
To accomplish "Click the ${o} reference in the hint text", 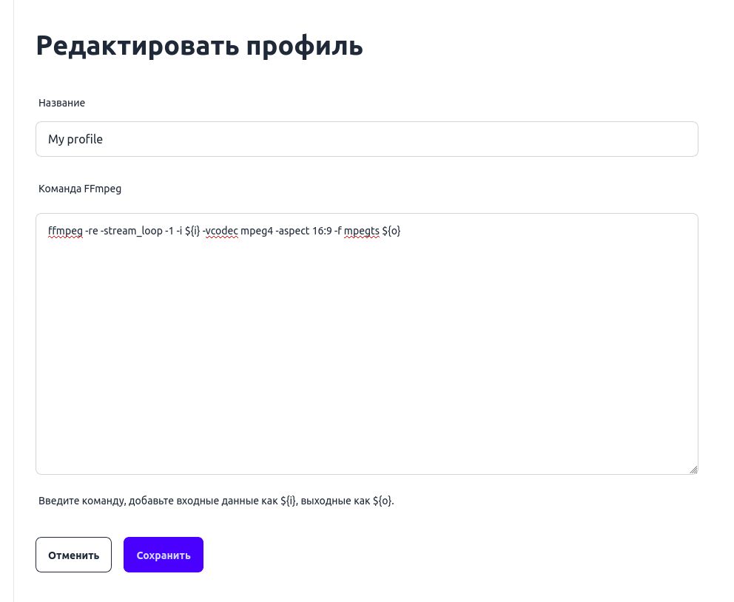I will pyautogui.click(x=381, y=501).
